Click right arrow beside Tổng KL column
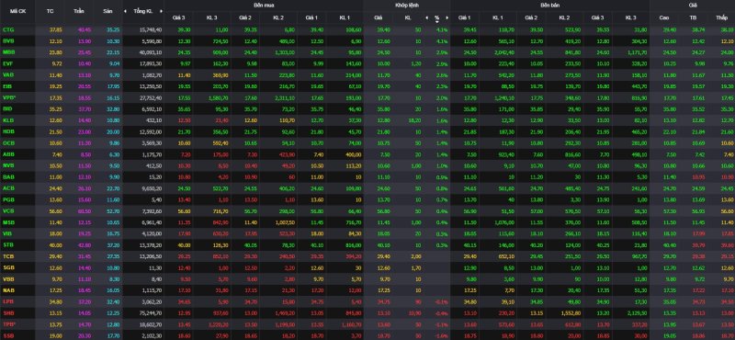The image size is (735, 340). pos(161,10)
